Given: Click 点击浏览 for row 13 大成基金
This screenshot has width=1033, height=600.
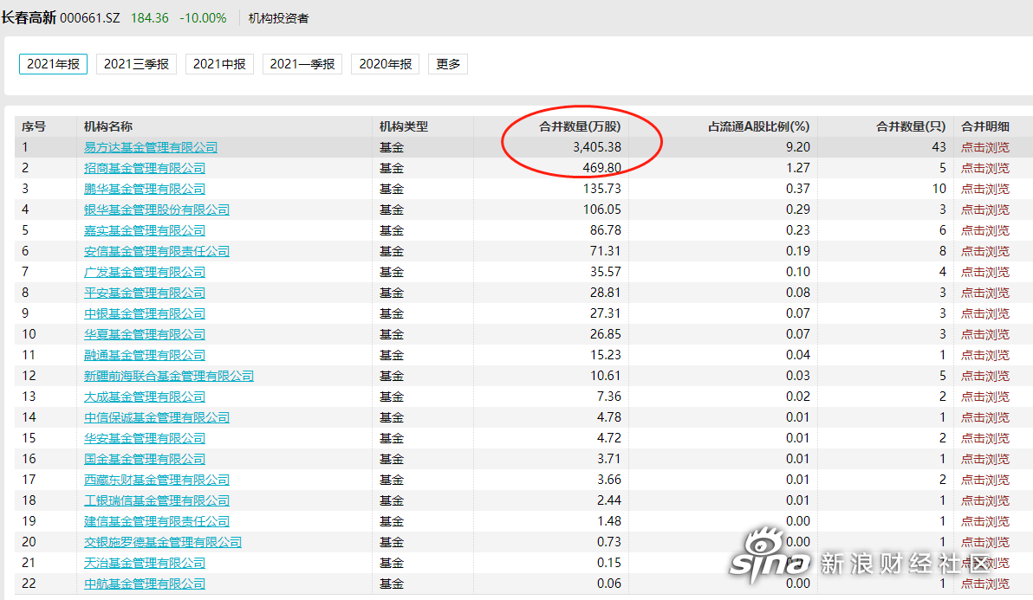Looking at the screenshot, I should 985,397.
